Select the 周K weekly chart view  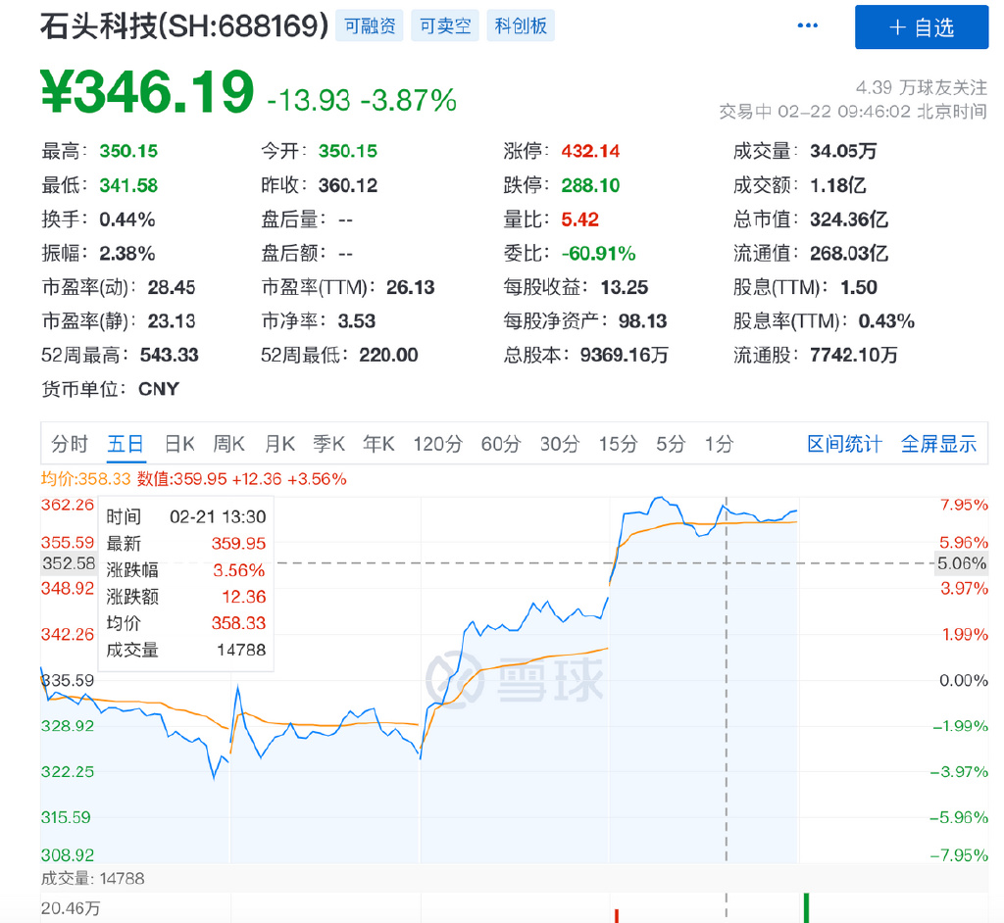tap(228, 444)
